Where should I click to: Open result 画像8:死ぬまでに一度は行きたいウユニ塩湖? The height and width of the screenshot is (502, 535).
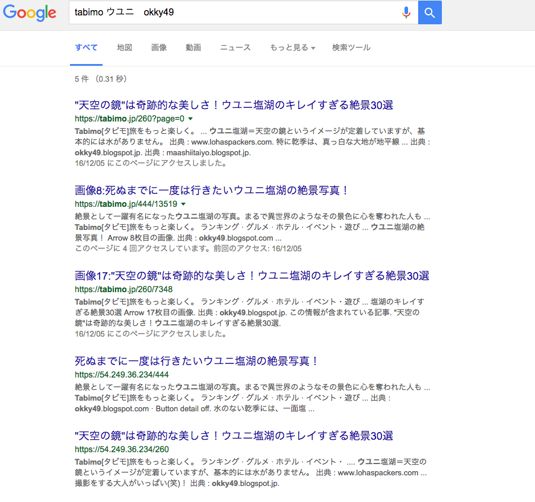click(211, 190)
